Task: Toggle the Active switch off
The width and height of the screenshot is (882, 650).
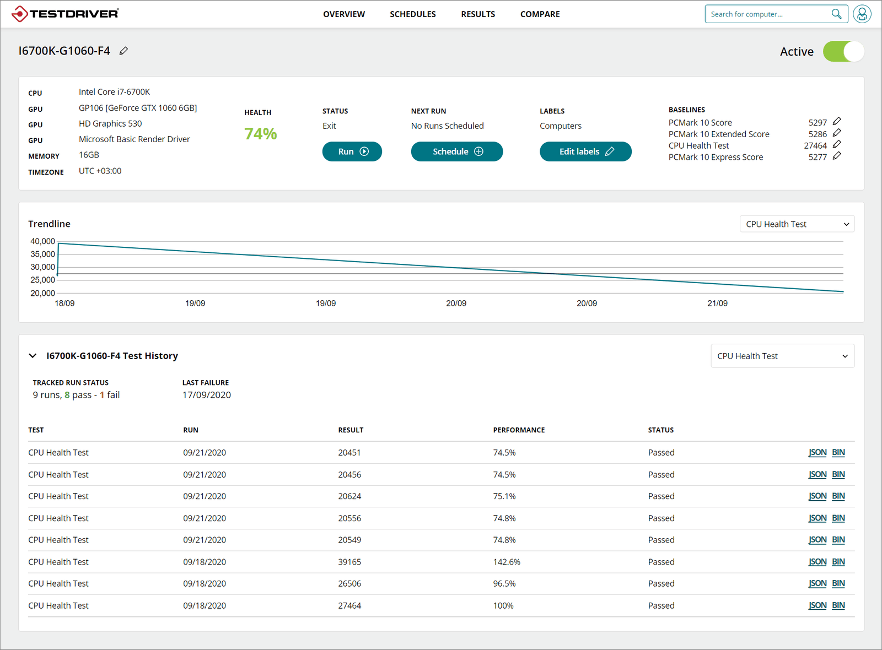Action: [x=843, y=51]
